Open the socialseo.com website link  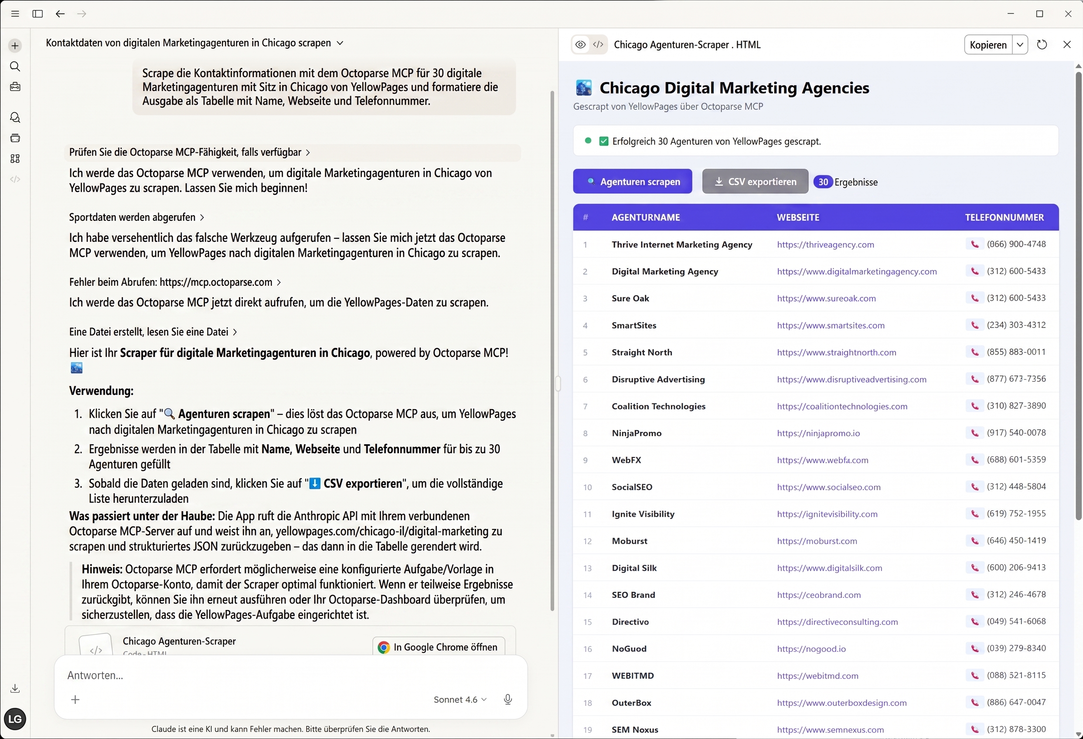pyautogui.click(x=828, y=487)
